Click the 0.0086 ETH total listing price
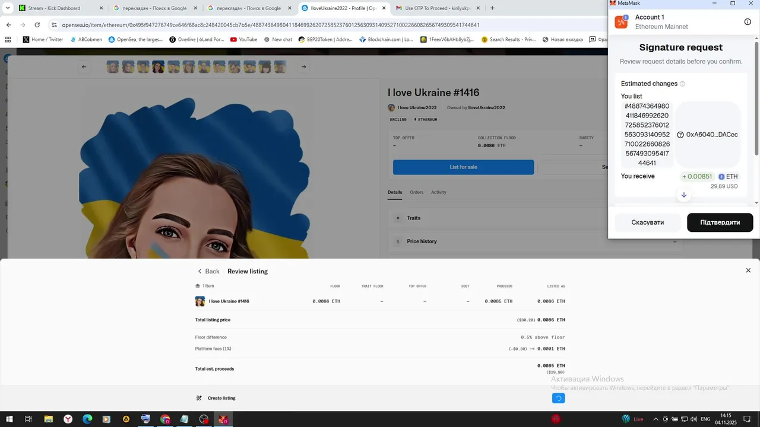Viewport: 760px width, 427px height. pyautogui.click(x=552, y=320)
